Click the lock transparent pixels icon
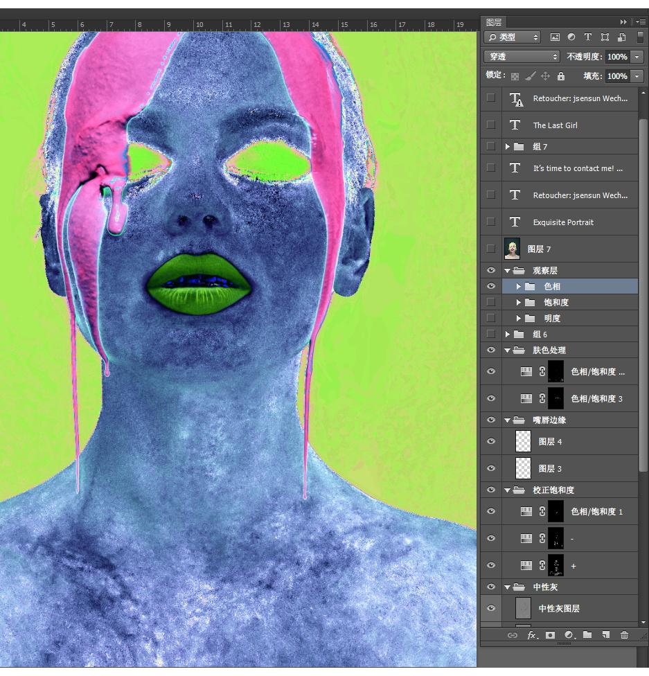Viewport: 649px width, 676px height. pos(515,76)
